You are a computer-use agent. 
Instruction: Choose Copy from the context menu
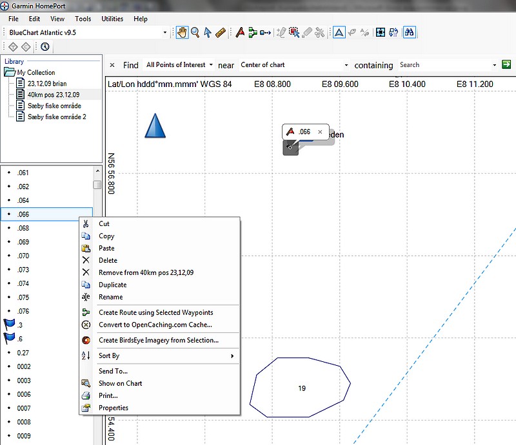tap(159, 236)
